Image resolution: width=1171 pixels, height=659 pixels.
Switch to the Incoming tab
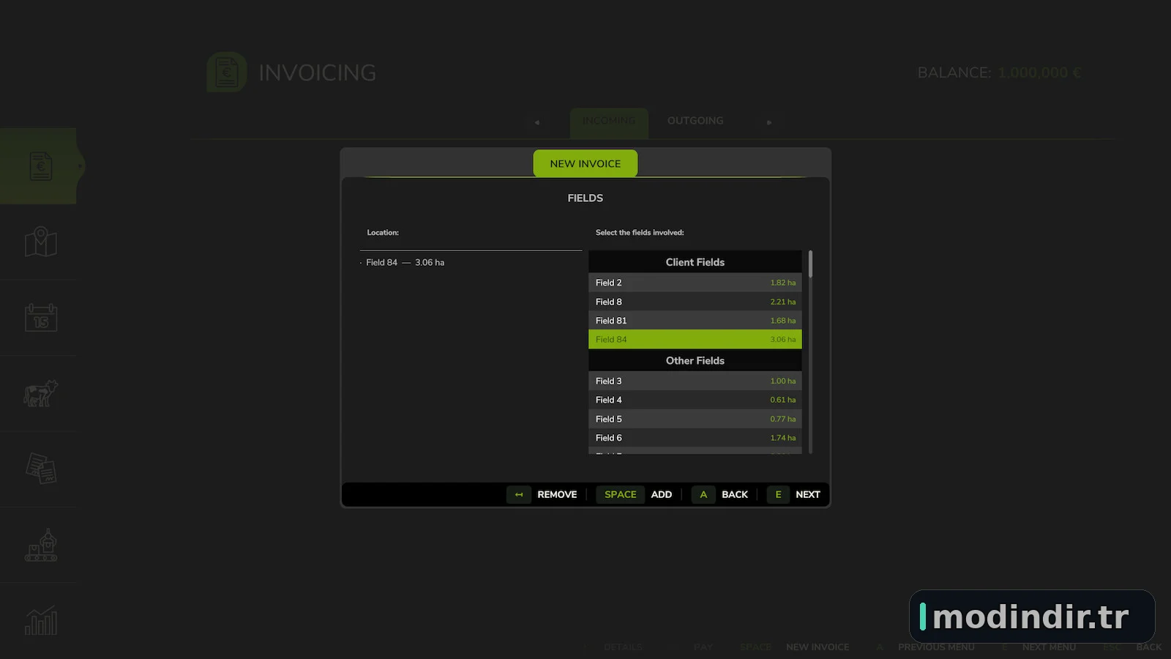[x=609, y=122]
